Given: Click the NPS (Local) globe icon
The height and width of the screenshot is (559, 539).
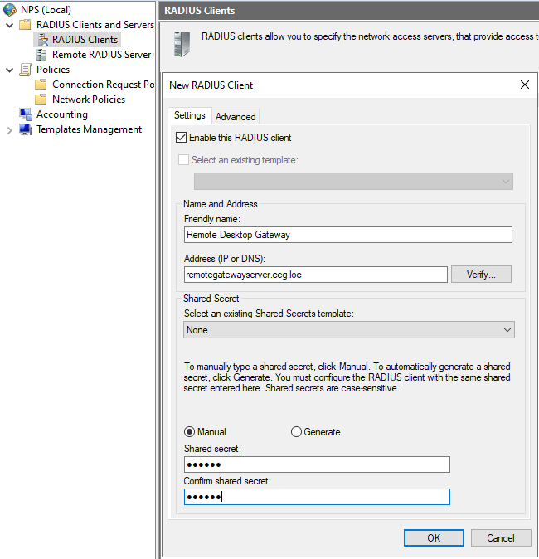Looking at the screenshot, I should [x=9, y=10].
